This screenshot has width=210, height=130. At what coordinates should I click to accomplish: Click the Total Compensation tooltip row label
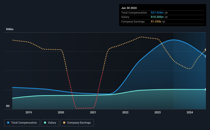pos(134,13)
